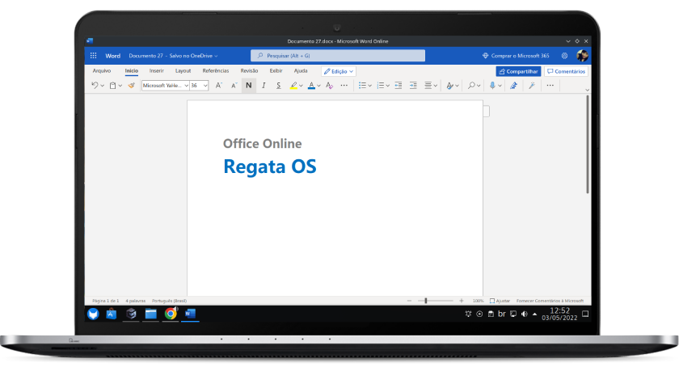Decrease font size with the smaller A icon

point(234,86)
